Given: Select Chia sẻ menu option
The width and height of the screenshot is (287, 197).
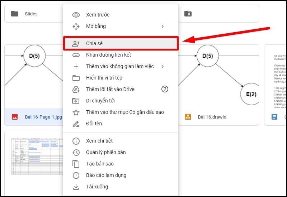Looking at the screenshot, I should click(x=121, y=43).
